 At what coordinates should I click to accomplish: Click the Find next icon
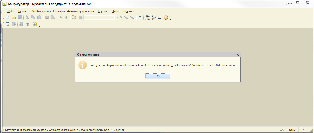[x=126, y=17]
